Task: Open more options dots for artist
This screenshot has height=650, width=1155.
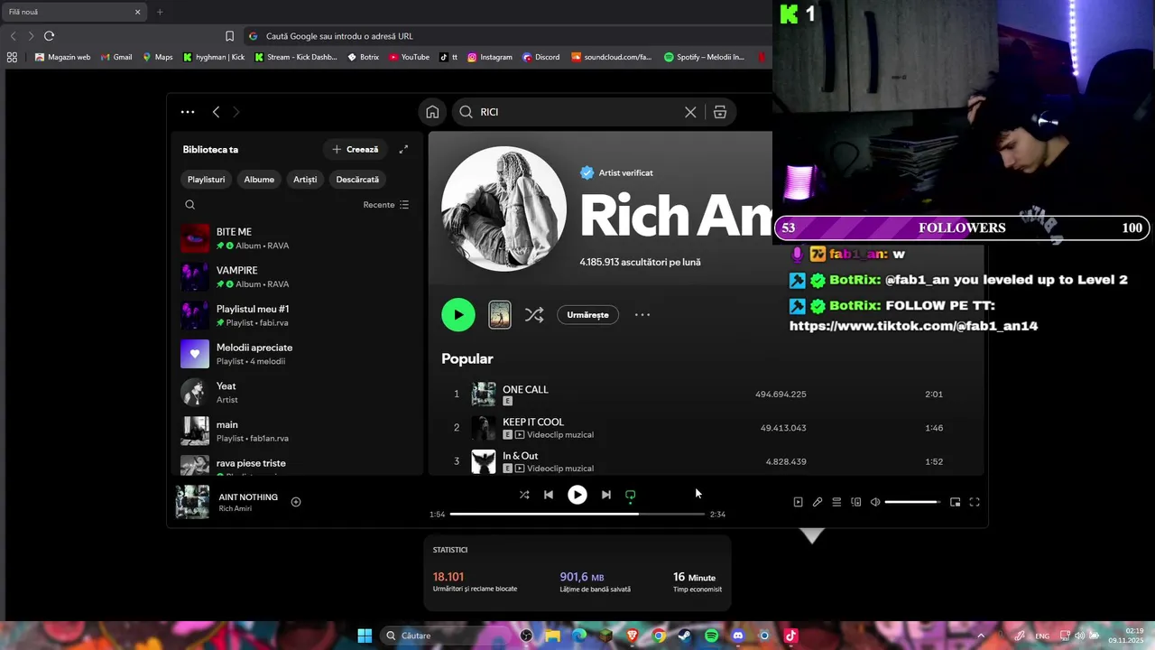Action: click(642, 315)
